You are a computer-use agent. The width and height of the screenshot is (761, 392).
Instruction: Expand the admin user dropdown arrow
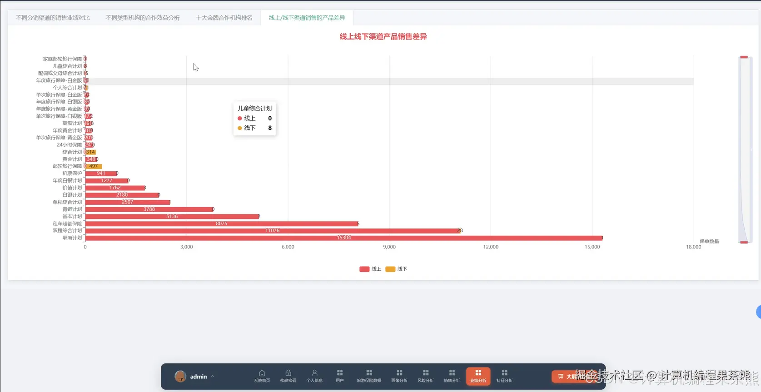pos(212,376)
